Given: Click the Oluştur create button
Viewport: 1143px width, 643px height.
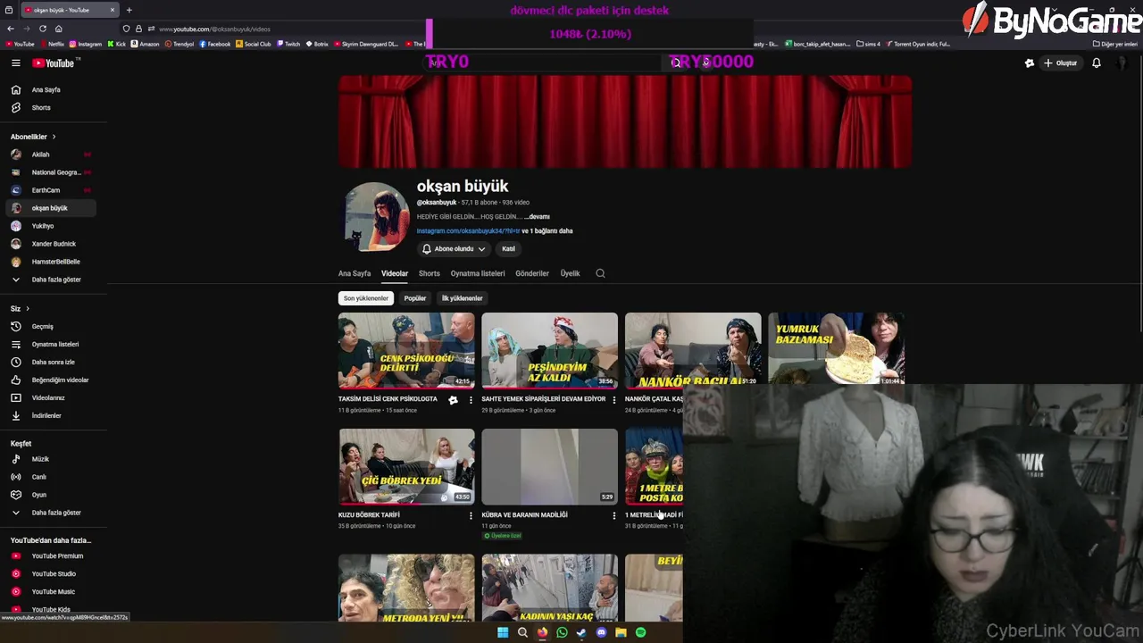Looking at the screenshot, I should [1061, 63].
